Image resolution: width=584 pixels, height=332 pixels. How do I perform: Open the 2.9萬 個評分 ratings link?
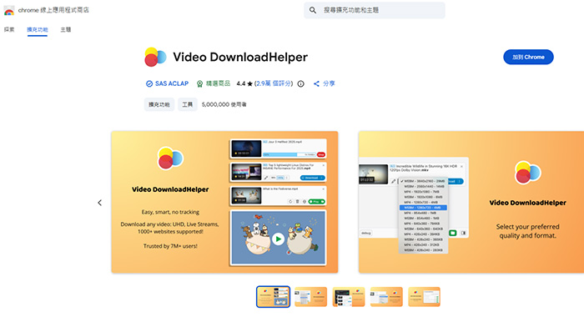tap(274, 83)
